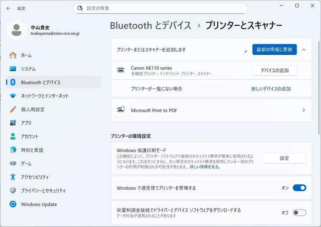Click the ホーム house icon

13,55
